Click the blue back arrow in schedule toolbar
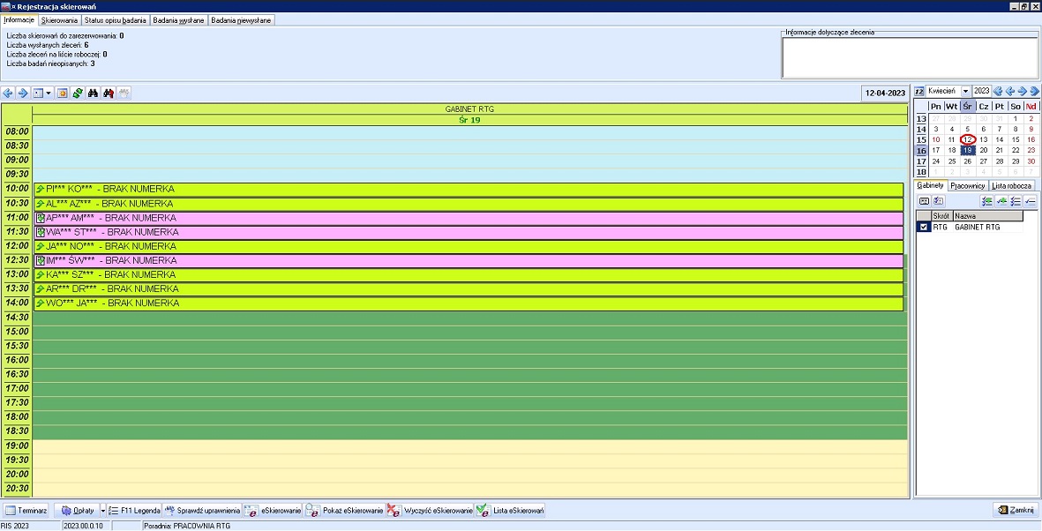Viewport: 1042px width, 531px height. (8, 93)
